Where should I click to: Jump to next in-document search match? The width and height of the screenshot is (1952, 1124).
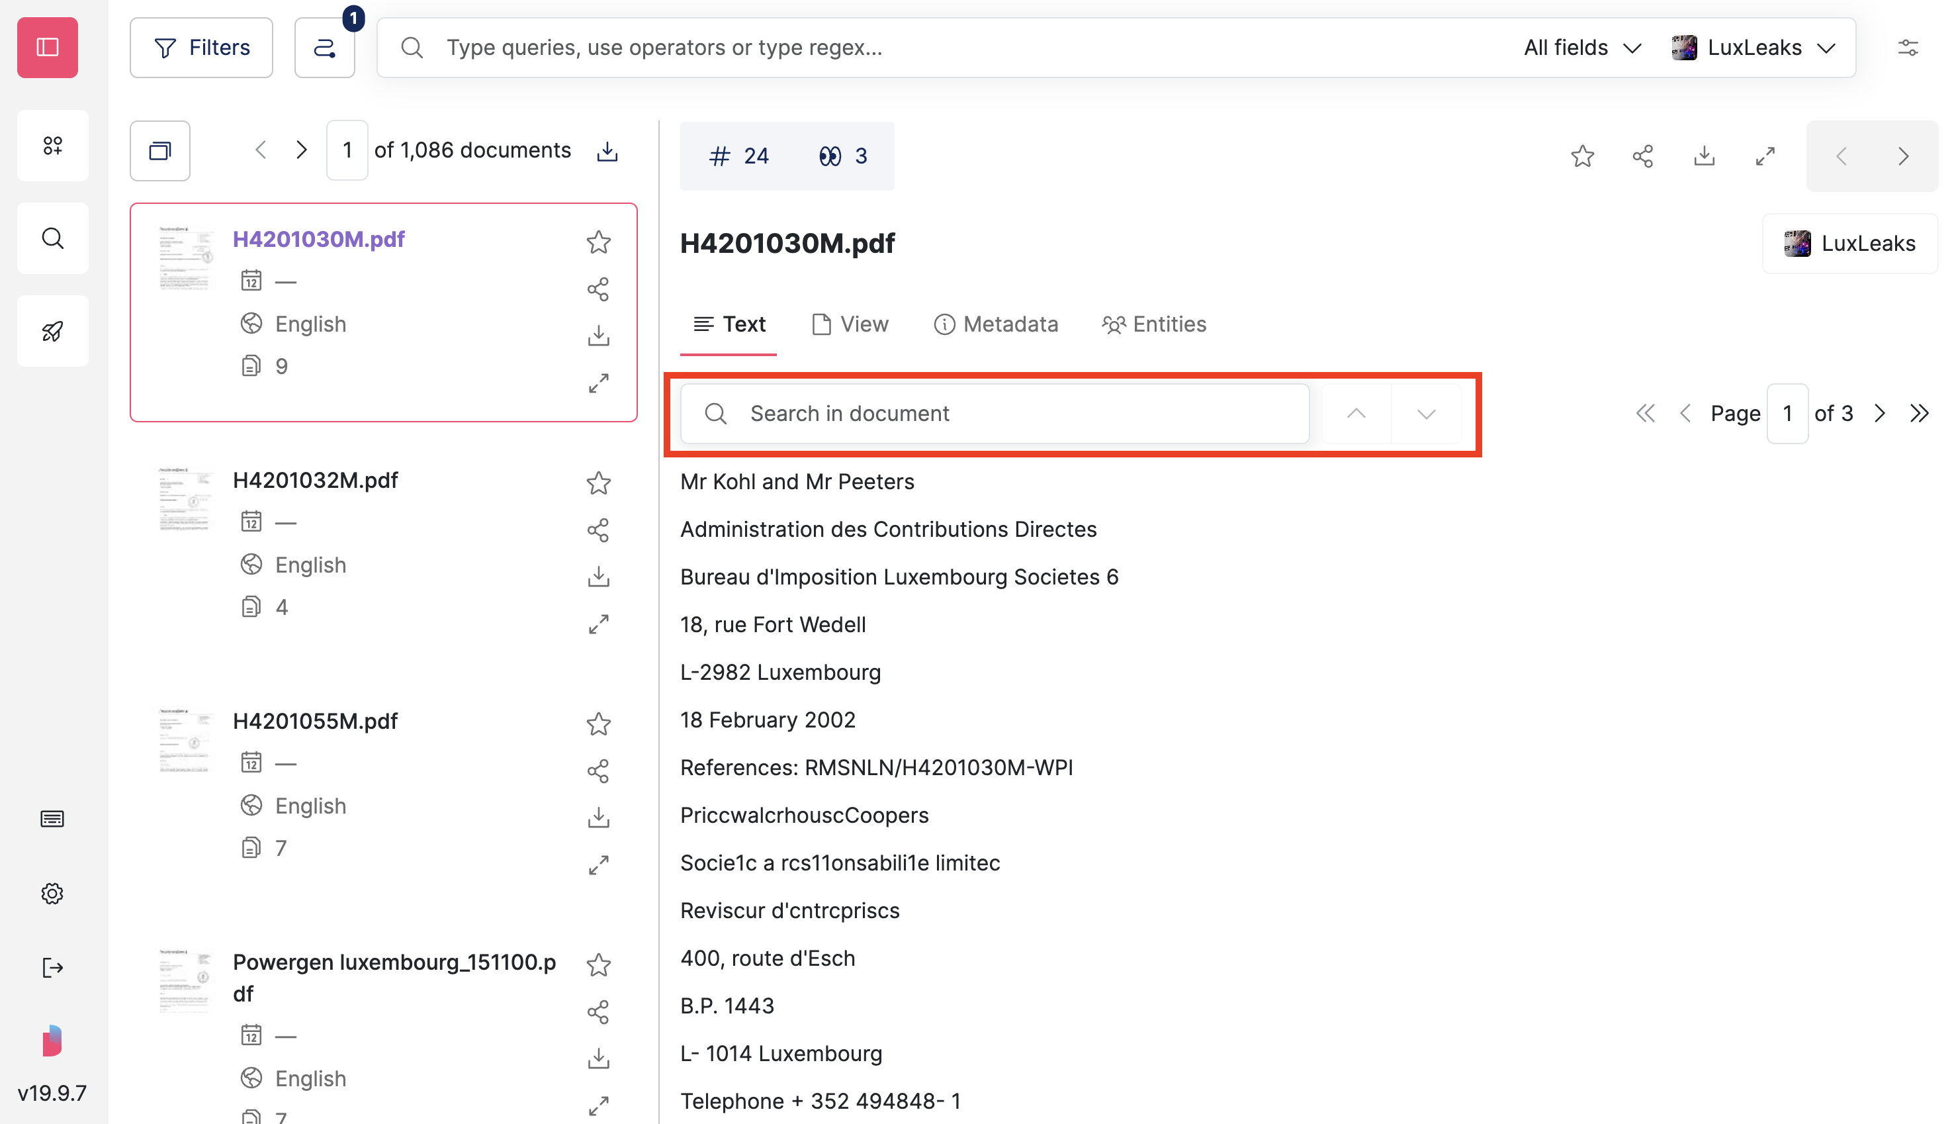click(x=1426, y=414)
